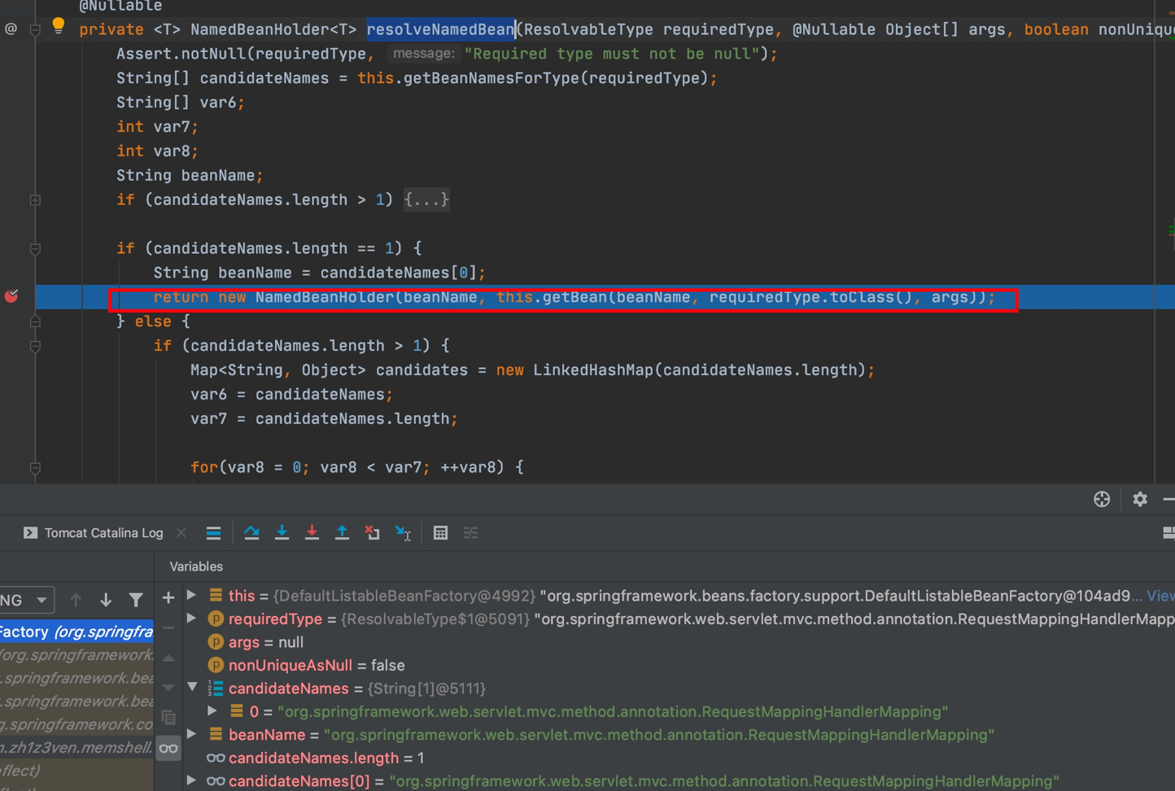Screen dimensions: 1175x791
Task: Click the 'message:' parameter hint
Action: tap(422, 54)
